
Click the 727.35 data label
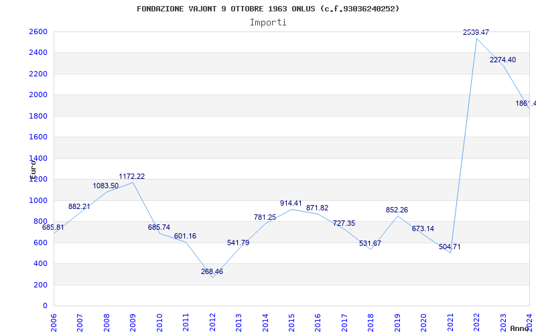344,223
